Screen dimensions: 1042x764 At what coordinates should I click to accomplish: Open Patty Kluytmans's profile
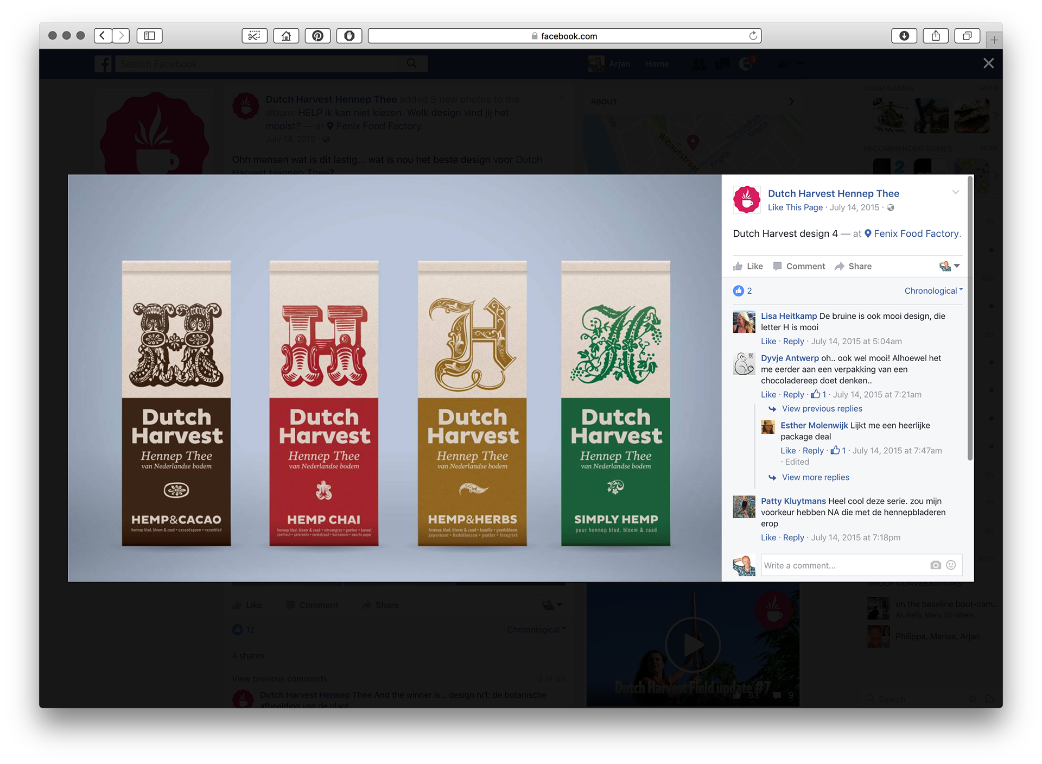793,501
